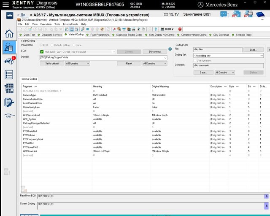This screenshot has height=216, width=270.
Task: Click the help question mark toolbar icon
Action: click(156, 29)
